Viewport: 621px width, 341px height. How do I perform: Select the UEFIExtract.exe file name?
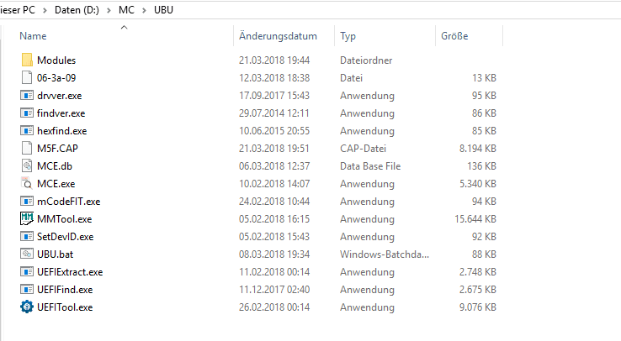pos(70,271)
